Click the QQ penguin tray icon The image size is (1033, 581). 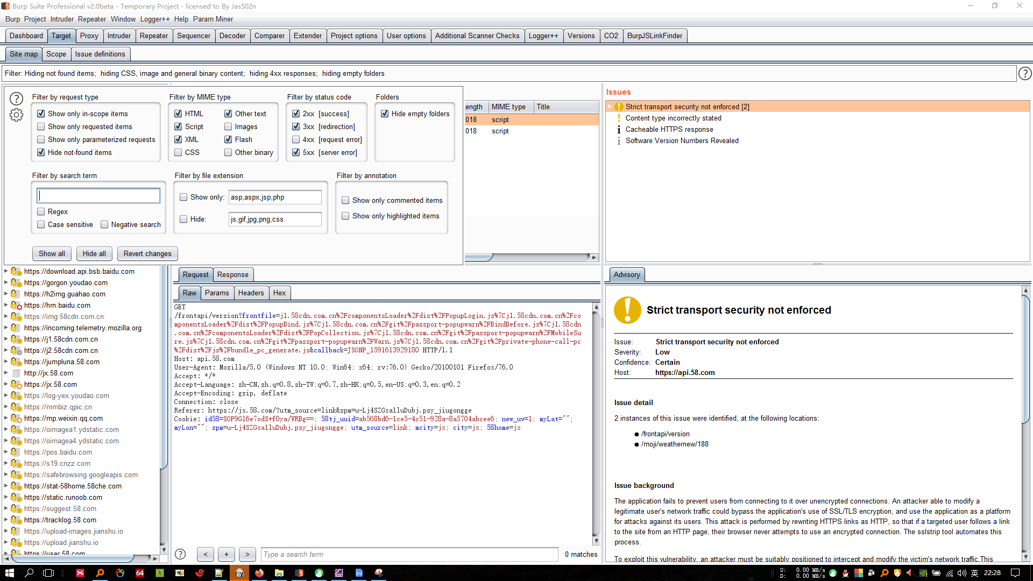[846, 573]
